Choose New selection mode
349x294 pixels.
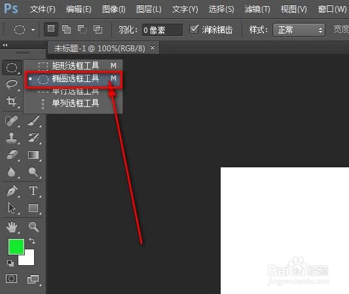coord(51,29)
